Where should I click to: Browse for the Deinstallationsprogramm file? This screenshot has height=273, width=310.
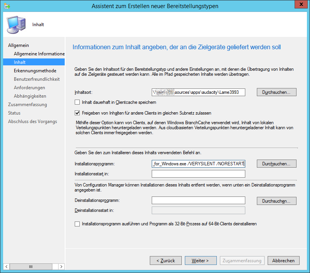(276, 201)
